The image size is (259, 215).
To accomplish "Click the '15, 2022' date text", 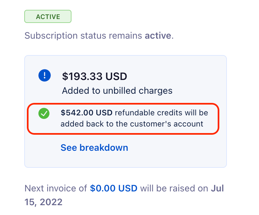I will coord(44,202).
